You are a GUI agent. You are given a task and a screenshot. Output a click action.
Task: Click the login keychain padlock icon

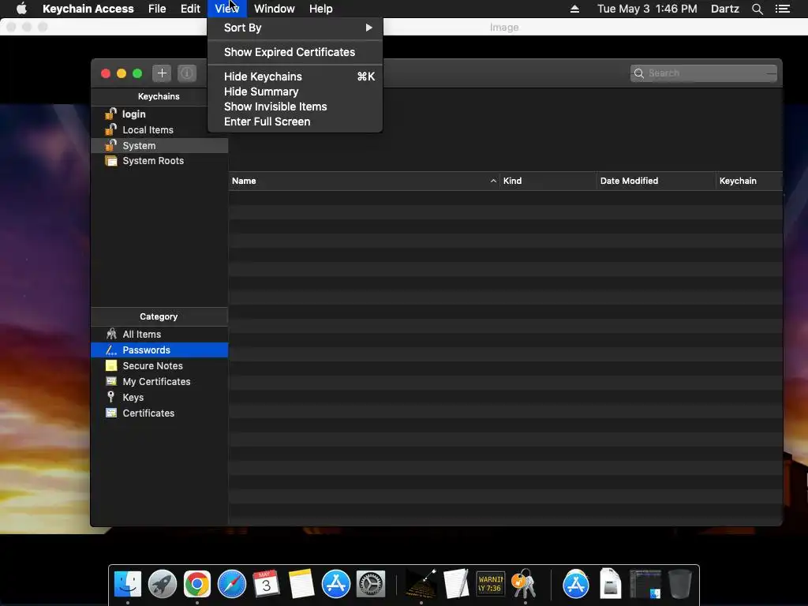110,114
